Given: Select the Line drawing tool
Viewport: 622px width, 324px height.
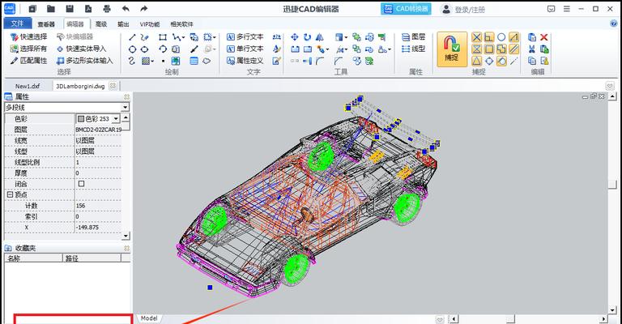Looking at the screenshot, I should tap(132, 37).
